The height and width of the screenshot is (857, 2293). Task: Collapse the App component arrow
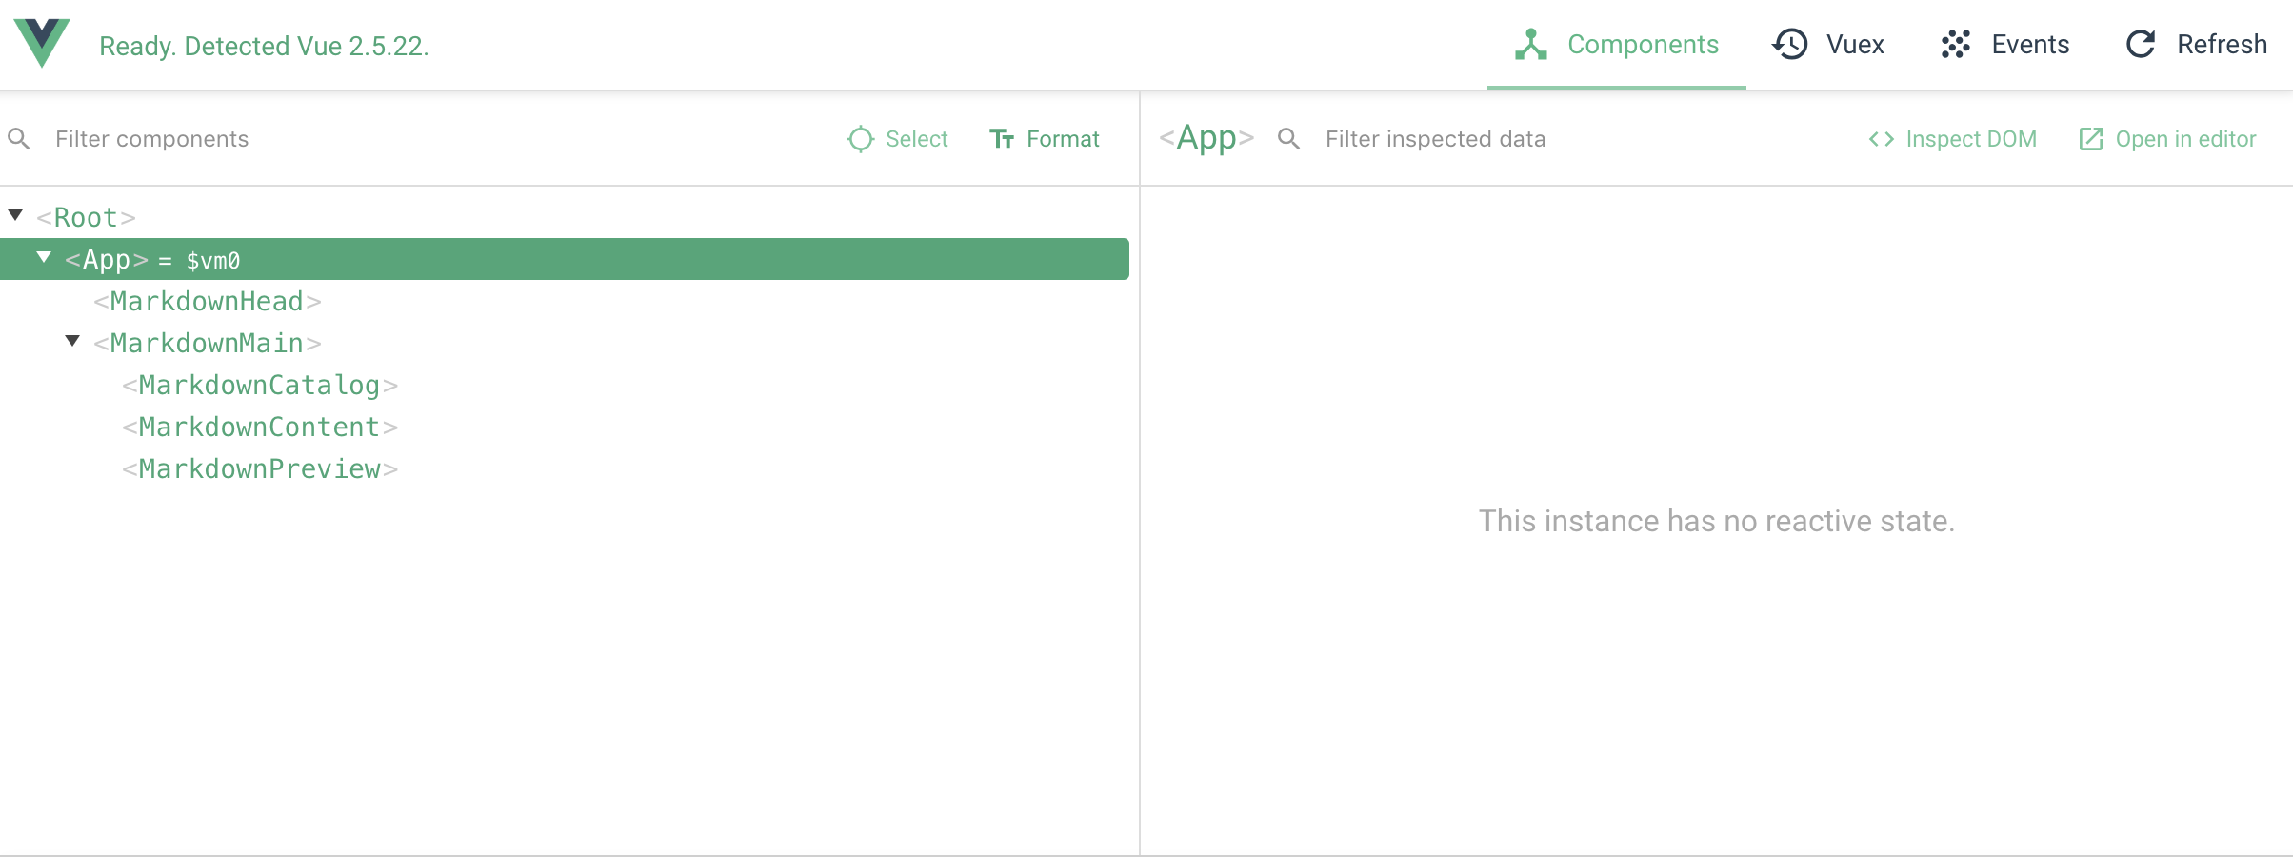[44, 257]
